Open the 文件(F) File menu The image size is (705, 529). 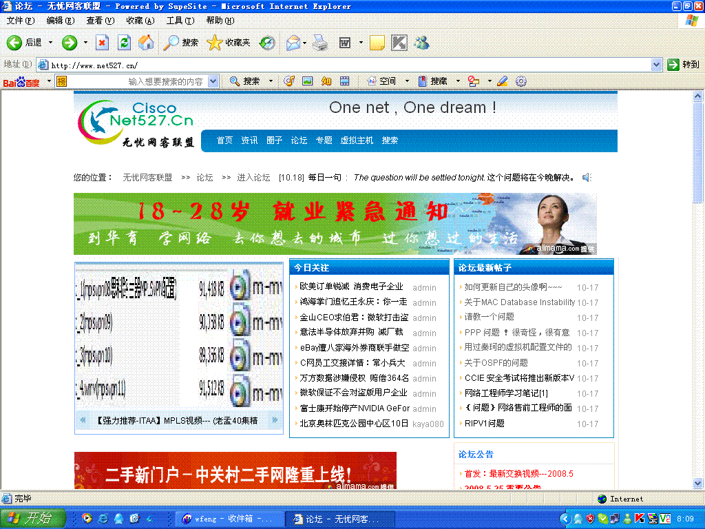click(20, 21)
